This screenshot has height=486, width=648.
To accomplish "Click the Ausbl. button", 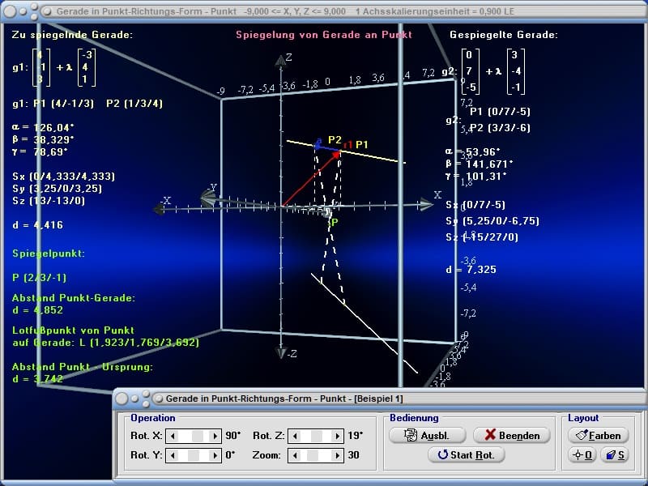I will click(428, 435).
